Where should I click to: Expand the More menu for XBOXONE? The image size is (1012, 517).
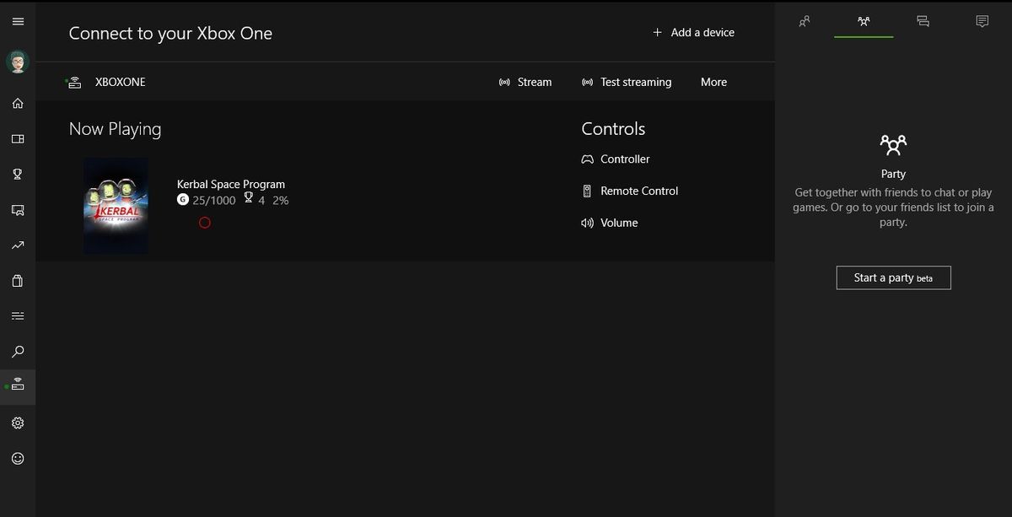coord(713,82)
